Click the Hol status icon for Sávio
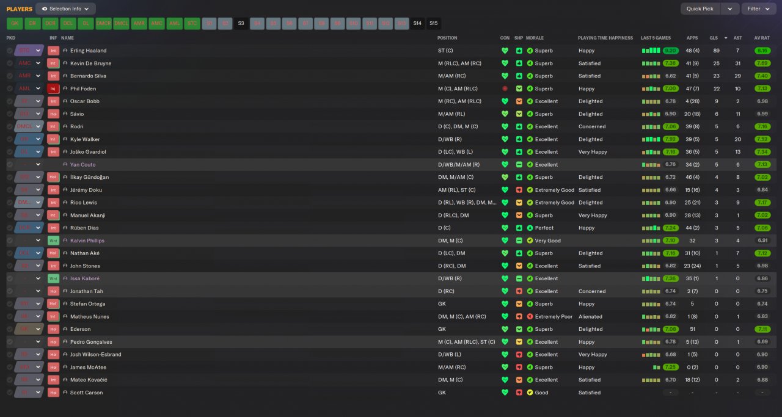The image size is (782, 417). pyautogui.click(x=53, y=114)
